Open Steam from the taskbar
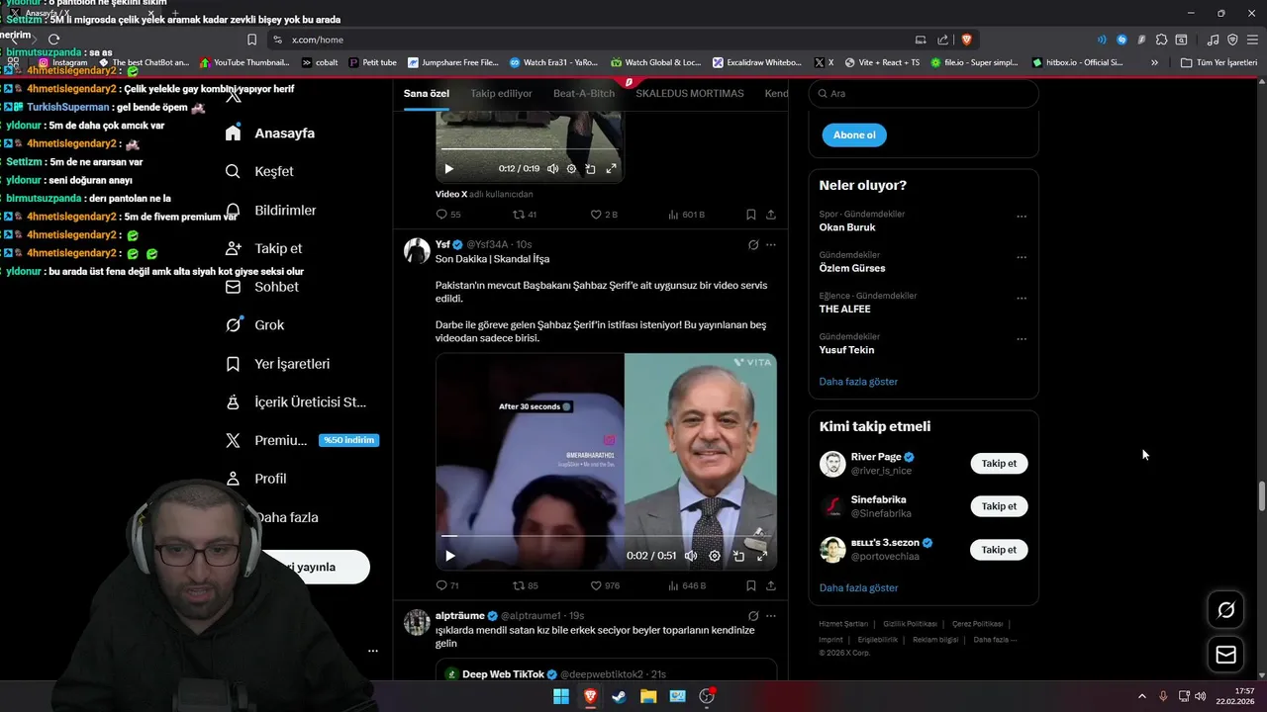The image size is (1267, 712). [619, 696]
